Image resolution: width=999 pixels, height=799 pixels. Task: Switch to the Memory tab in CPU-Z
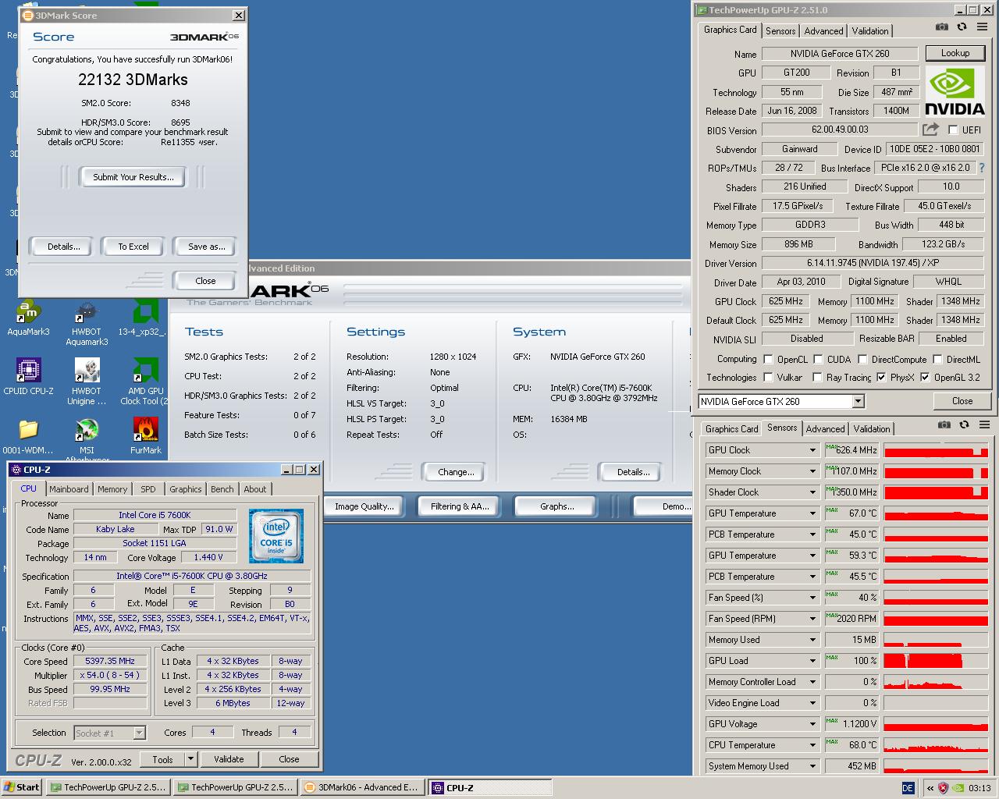[112, 489]
